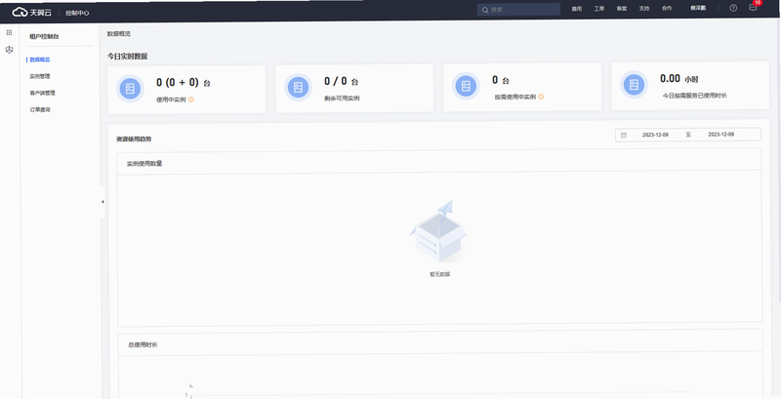Viewport: 781px width, 399px height.
Task: Collapse the sidebar using the arrow handle
Action: tap(103, 202)
